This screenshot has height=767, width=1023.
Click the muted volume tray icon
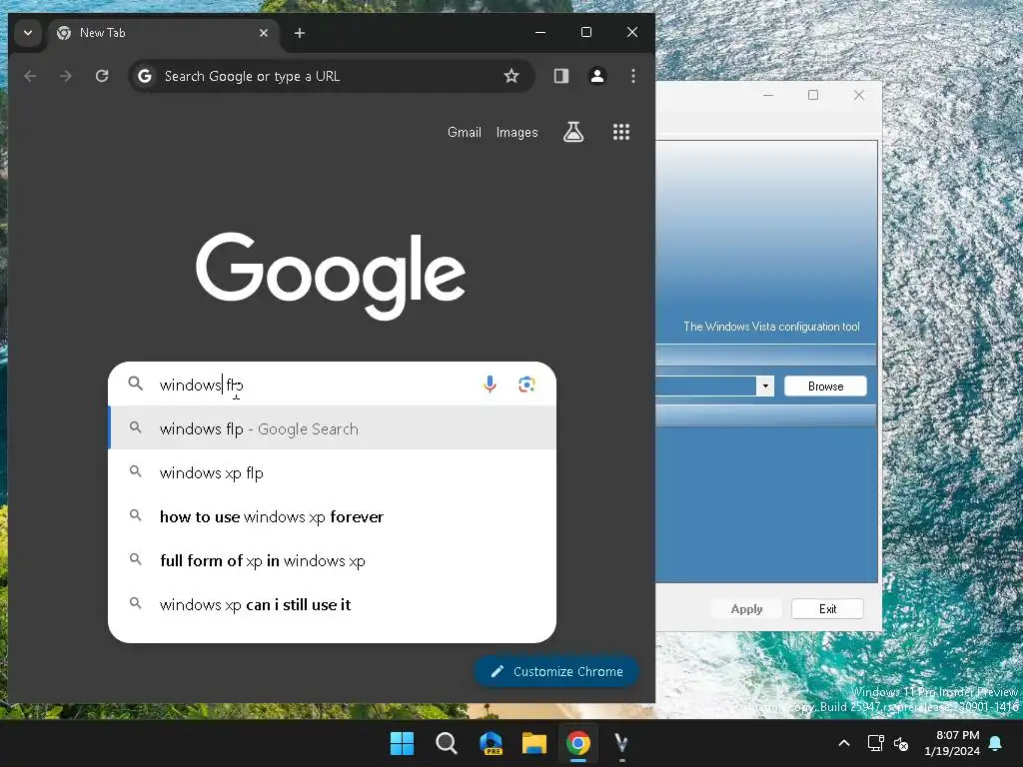(901, 743)
